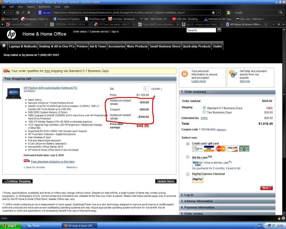Switch to iTunes in the taskbar
The height and width of the screenshot is (229, 286).
tap(43, 226)
